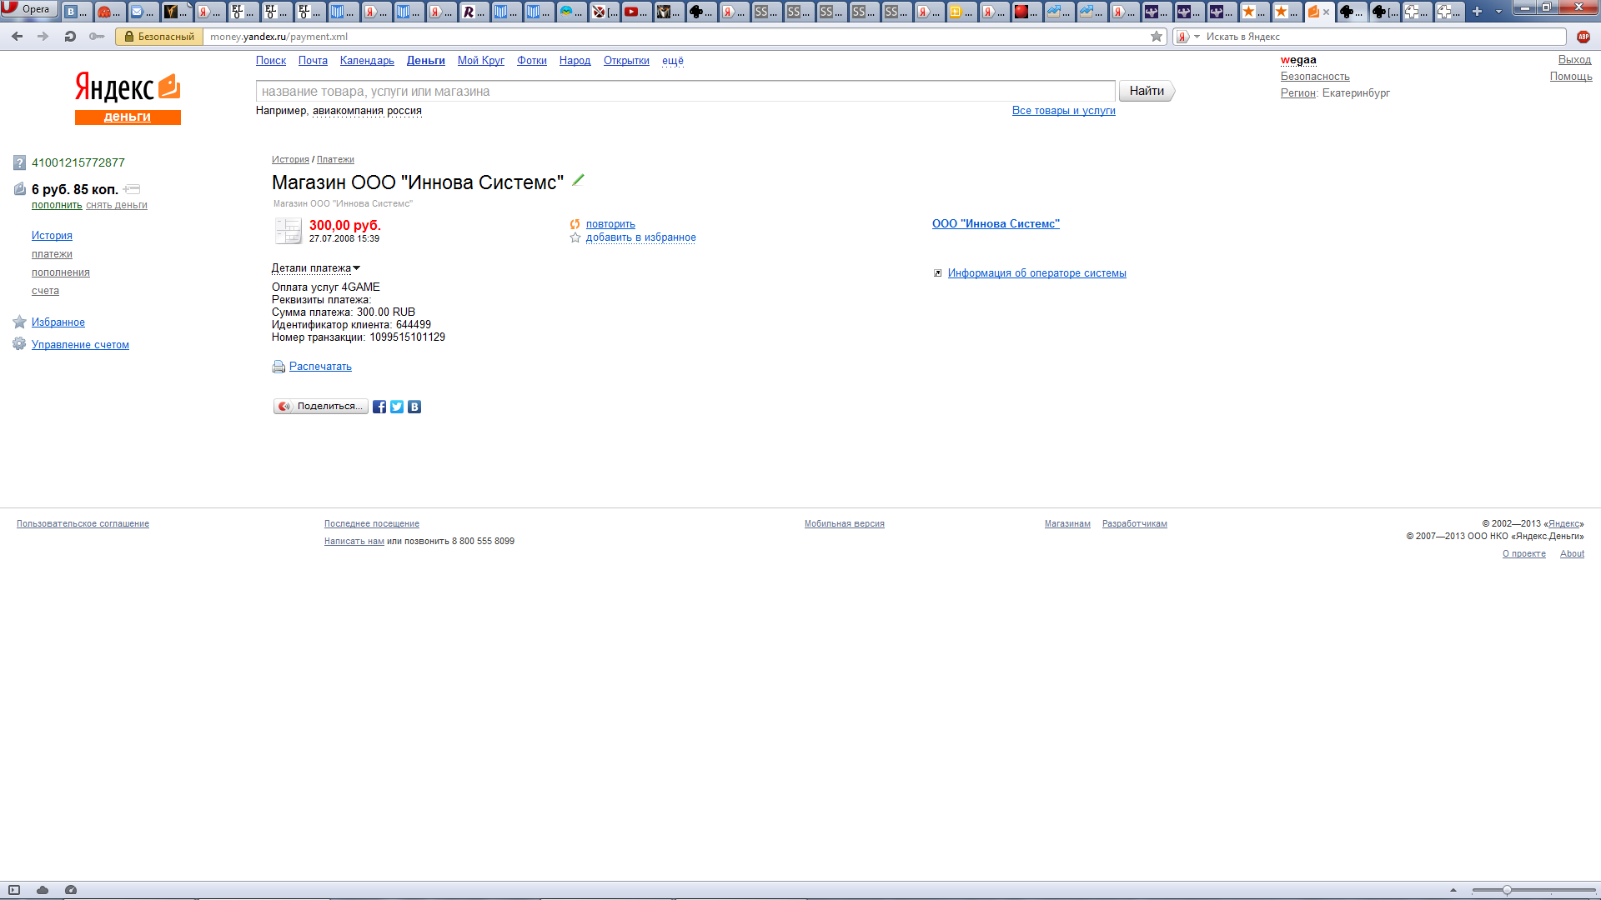
Task: Share via the Twitter icon
Action: (x=397, y=407)
